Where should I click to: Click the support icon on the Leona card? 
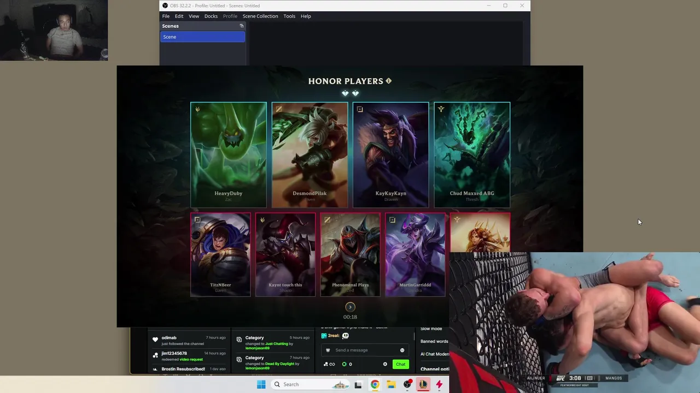pos(457,220)
